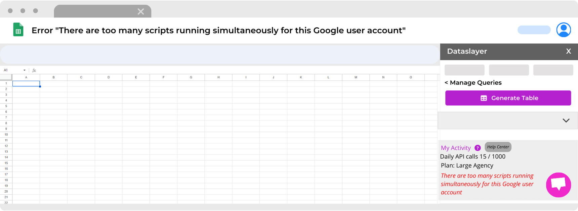The height and width of the screenshot is (211, 578).
Task: Click the Generate Table button
Action: [508, 98]
